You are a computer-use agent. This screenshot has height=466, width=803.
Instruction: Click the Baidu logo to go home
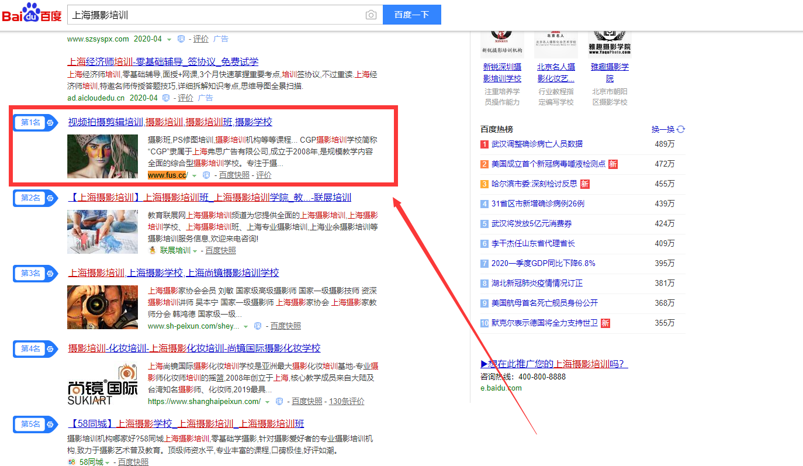[32, 13]
